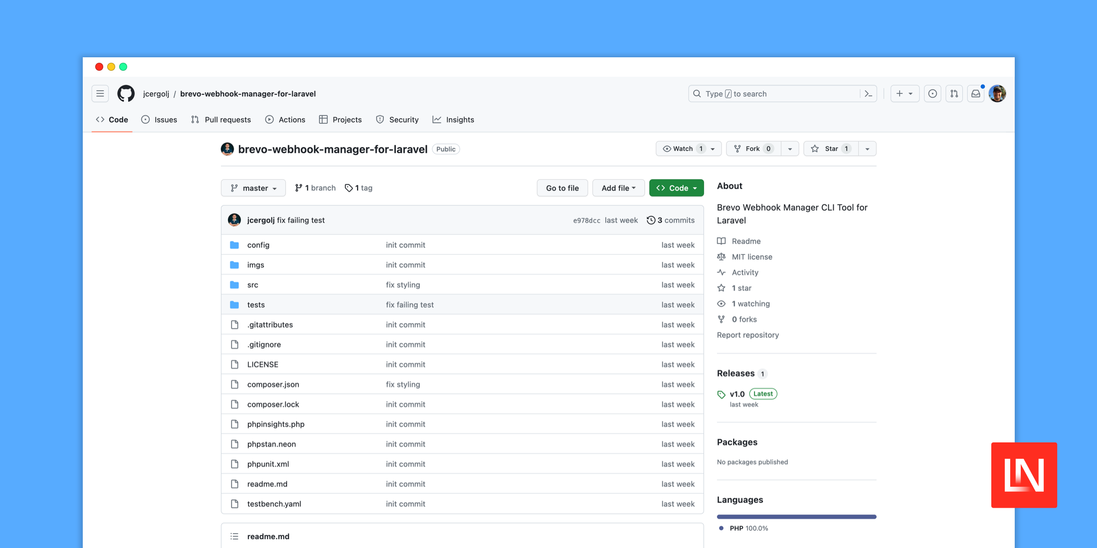The width and height of the screenshot is (1097, 548).
Task: Click Go to file button
Action: coord(562,187)
